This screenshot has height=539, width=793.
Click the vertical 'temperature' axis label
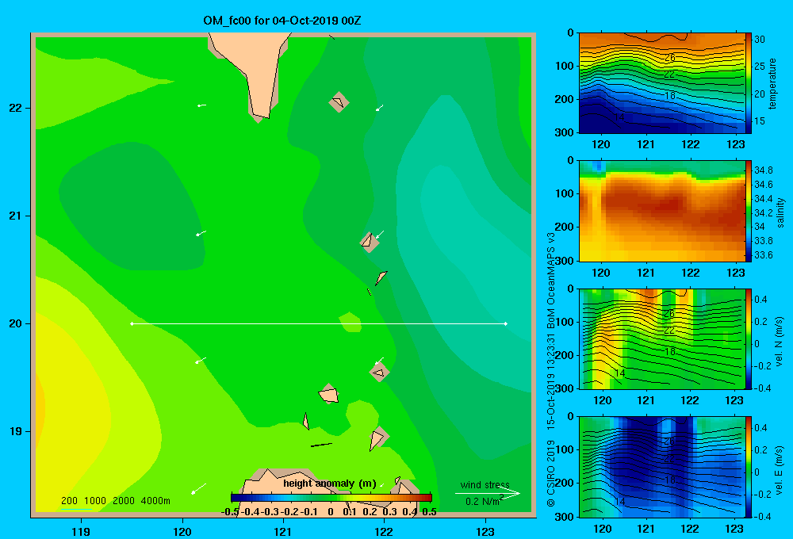coord(772,83)
